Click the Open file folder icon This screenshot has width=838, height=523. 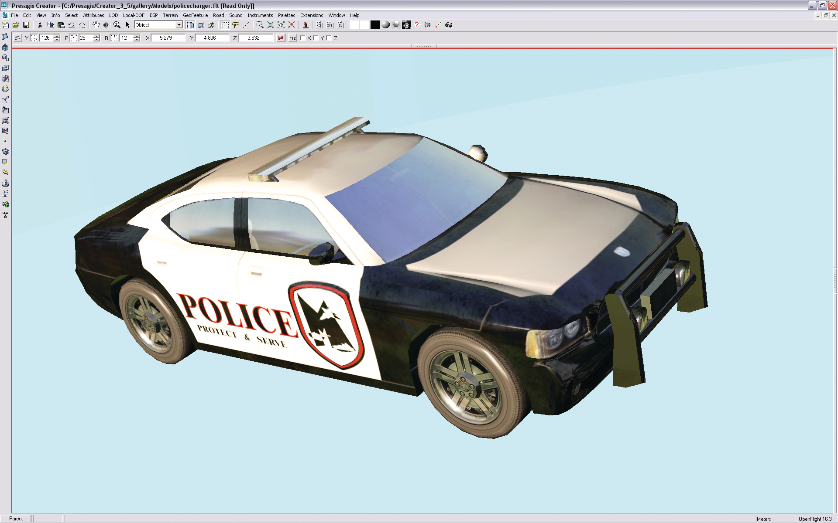point(16,25)
